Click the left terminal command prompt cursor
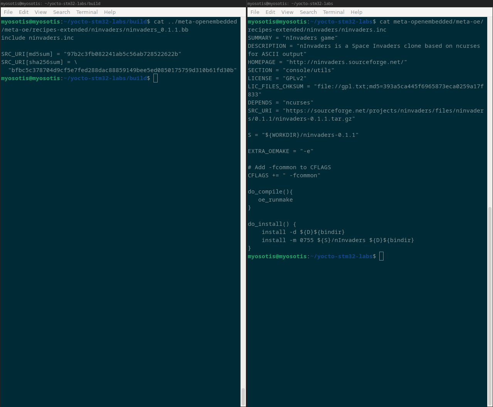This screenshot has width=493, height=407. point(155,78)
